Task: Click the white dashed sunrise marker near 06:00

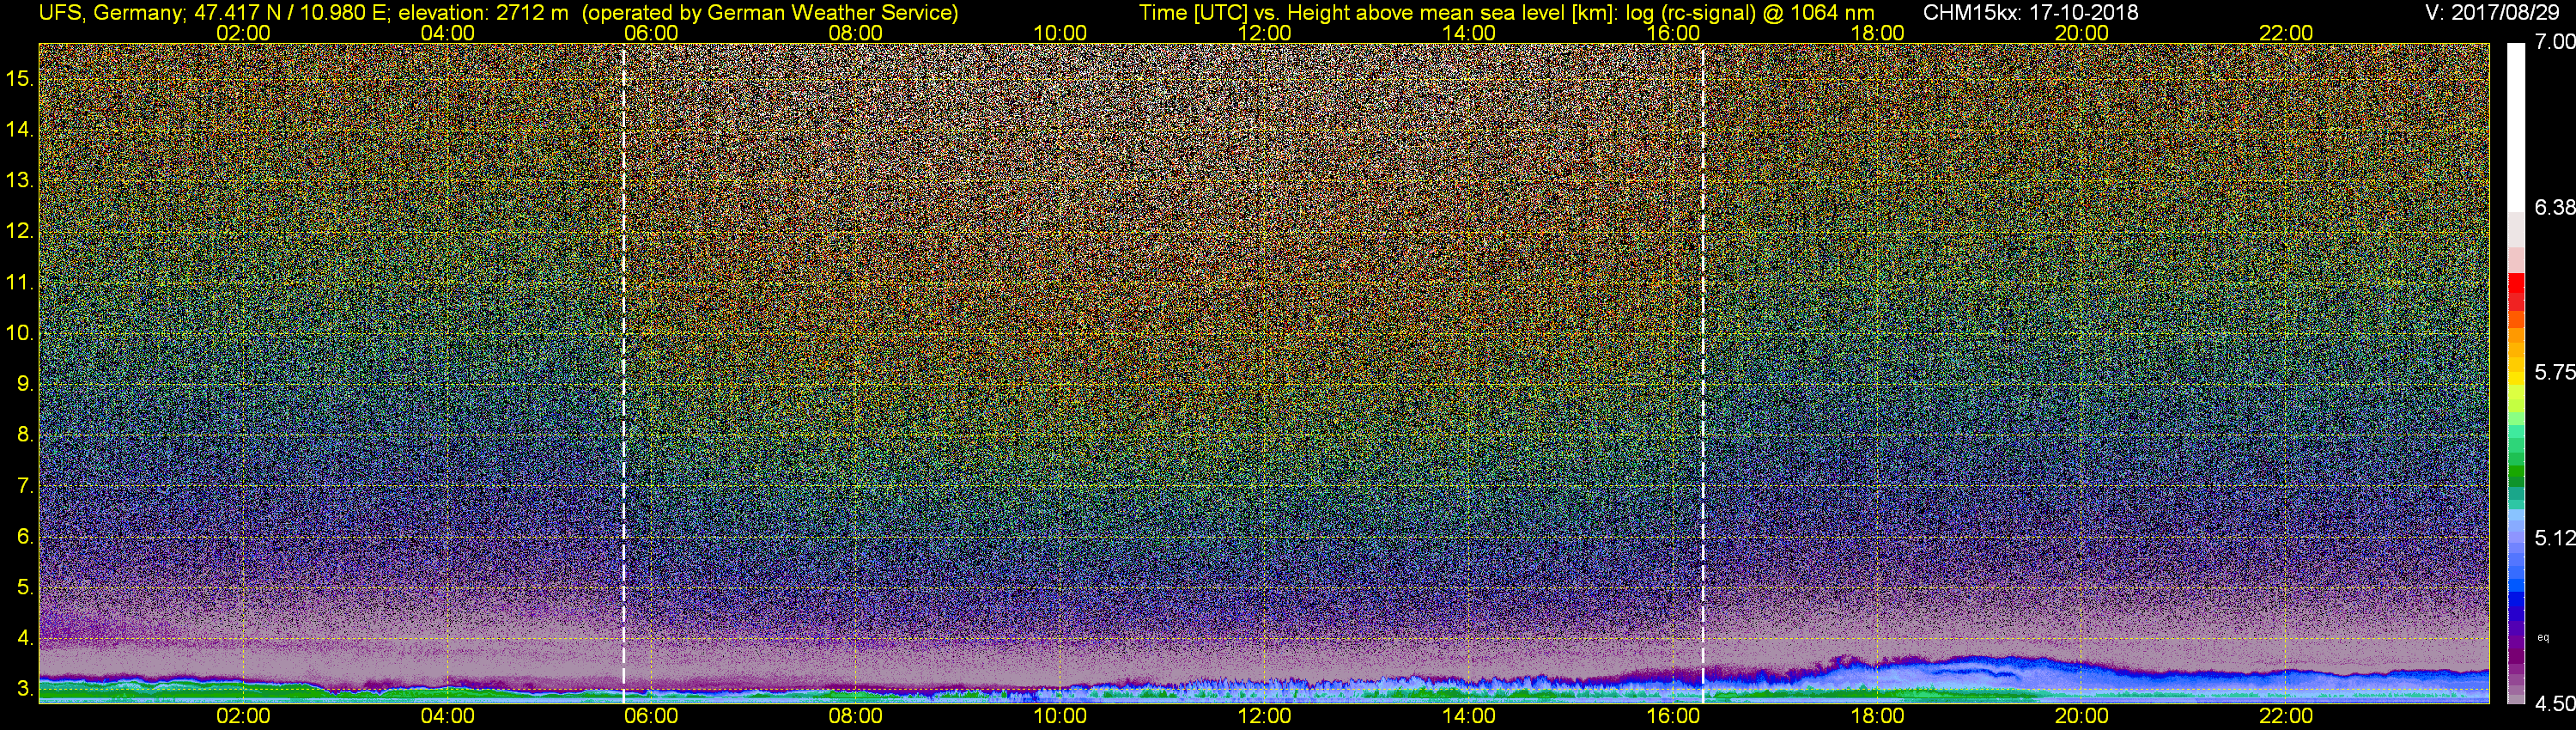Action: click(x=624, y=374)
